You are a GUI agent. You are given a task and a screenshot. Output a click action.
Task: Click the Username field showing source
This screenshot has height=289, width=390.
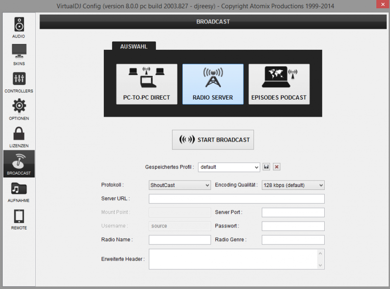(x=179, y=226)
